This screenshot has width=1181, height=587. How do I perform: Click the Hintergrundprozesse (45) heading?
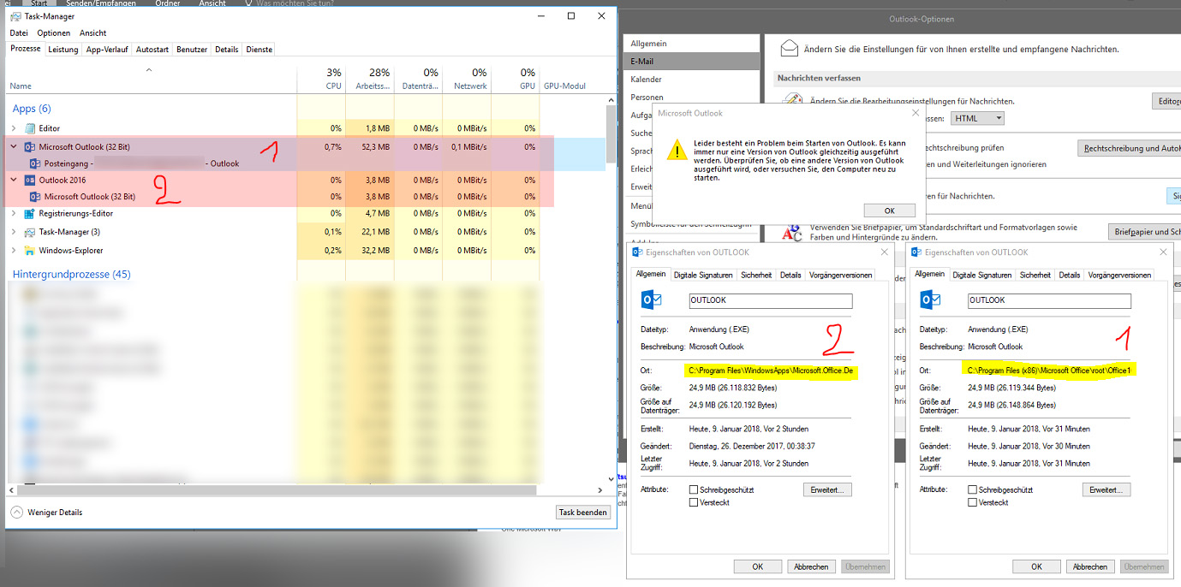tap(71, 275)
